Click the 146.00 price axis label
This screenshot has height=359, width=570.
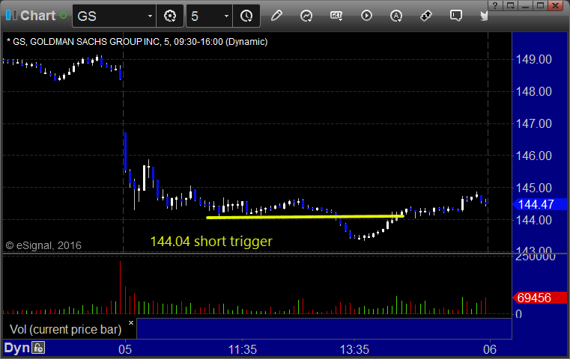[x=533, y=156]
